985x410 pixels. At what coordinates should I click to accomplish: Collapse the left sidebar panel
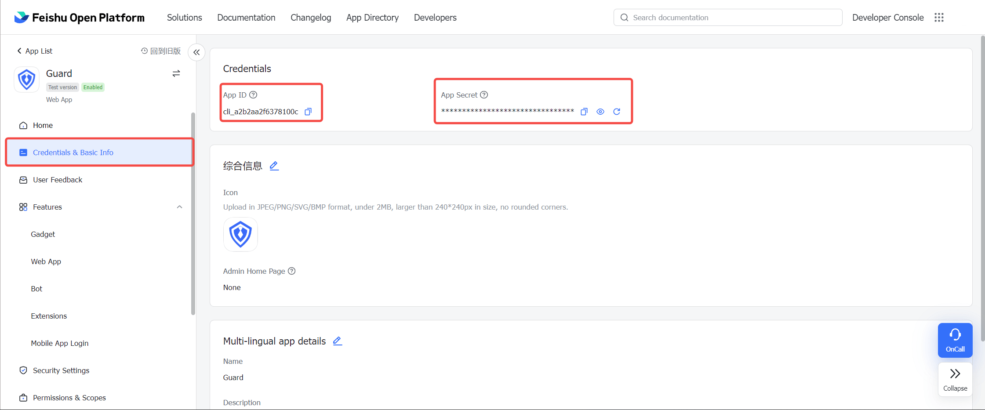coord(196,52)
